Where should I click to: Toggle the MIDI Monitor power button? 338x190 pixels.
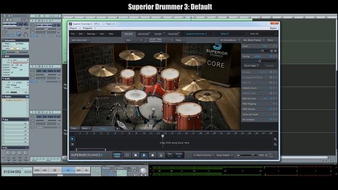pos(271,109)
